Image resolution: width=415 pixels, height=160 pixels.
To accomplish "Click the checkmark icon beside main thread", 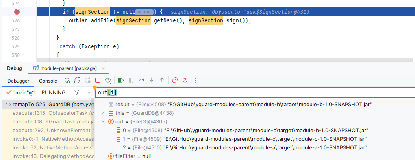I will [9, 92].
